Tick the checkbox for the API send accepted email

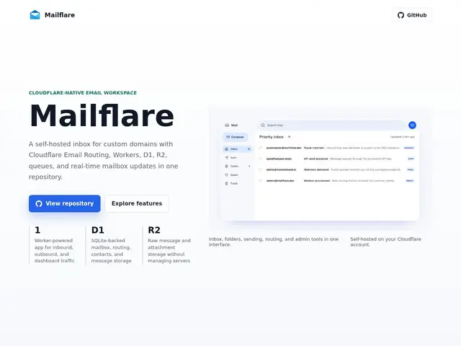tap(261, 159)
